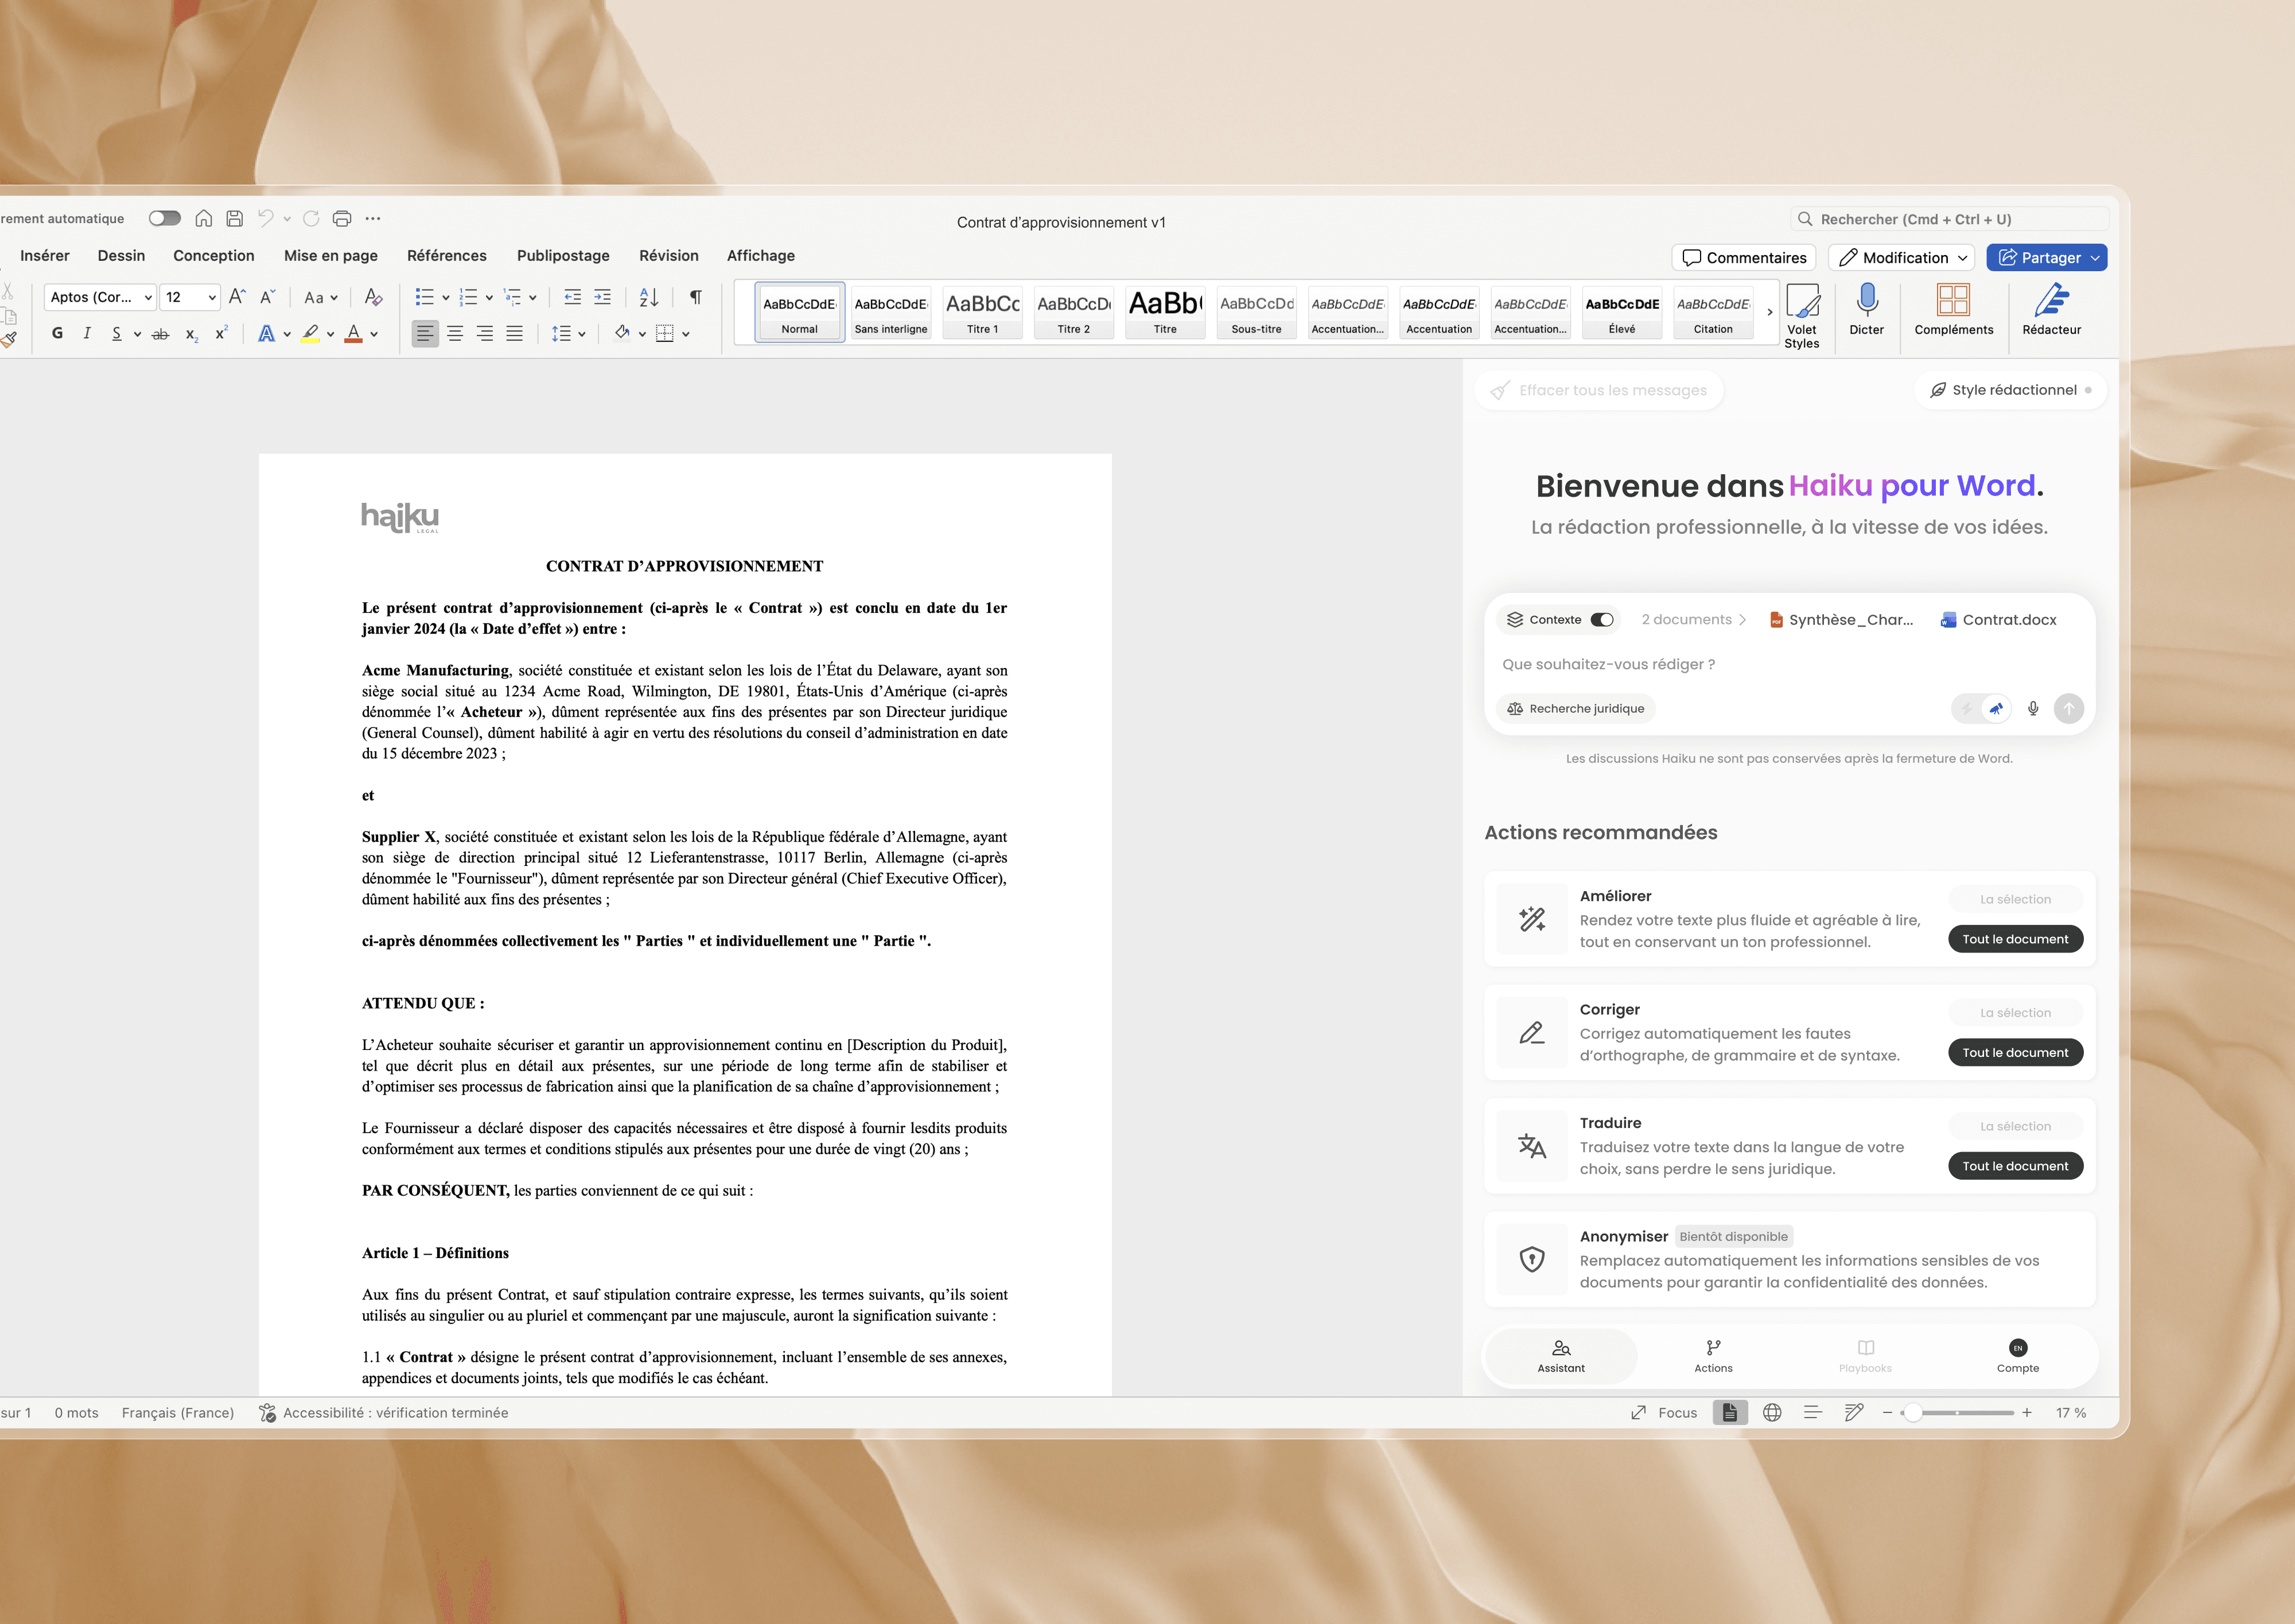Toggle the Contexte switch
This screenshot has height=1624, width=2295.
pyautogui.click(x=1602, y=620)
